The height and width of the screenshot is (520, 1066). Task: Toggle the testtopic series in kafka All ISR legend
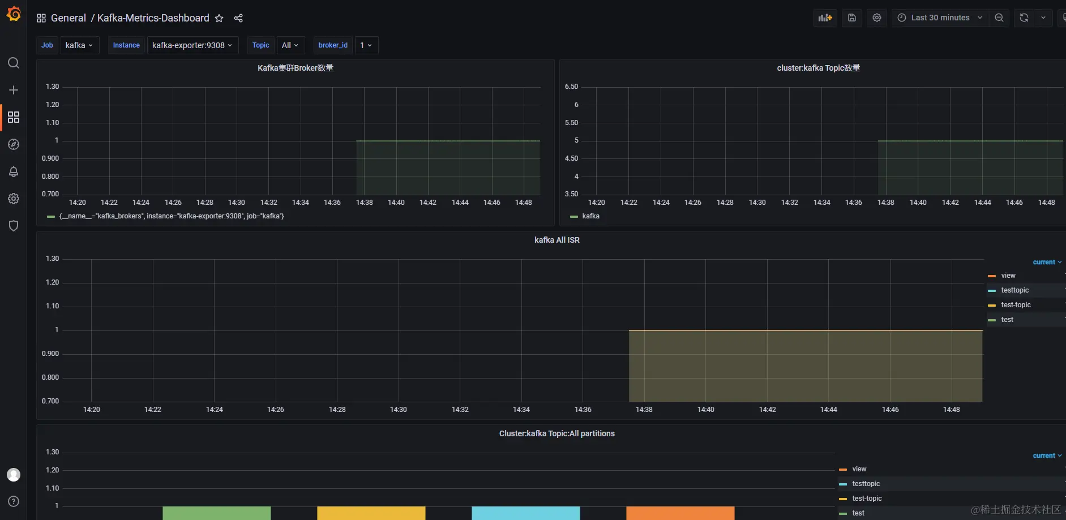(x=1014, y=290)
